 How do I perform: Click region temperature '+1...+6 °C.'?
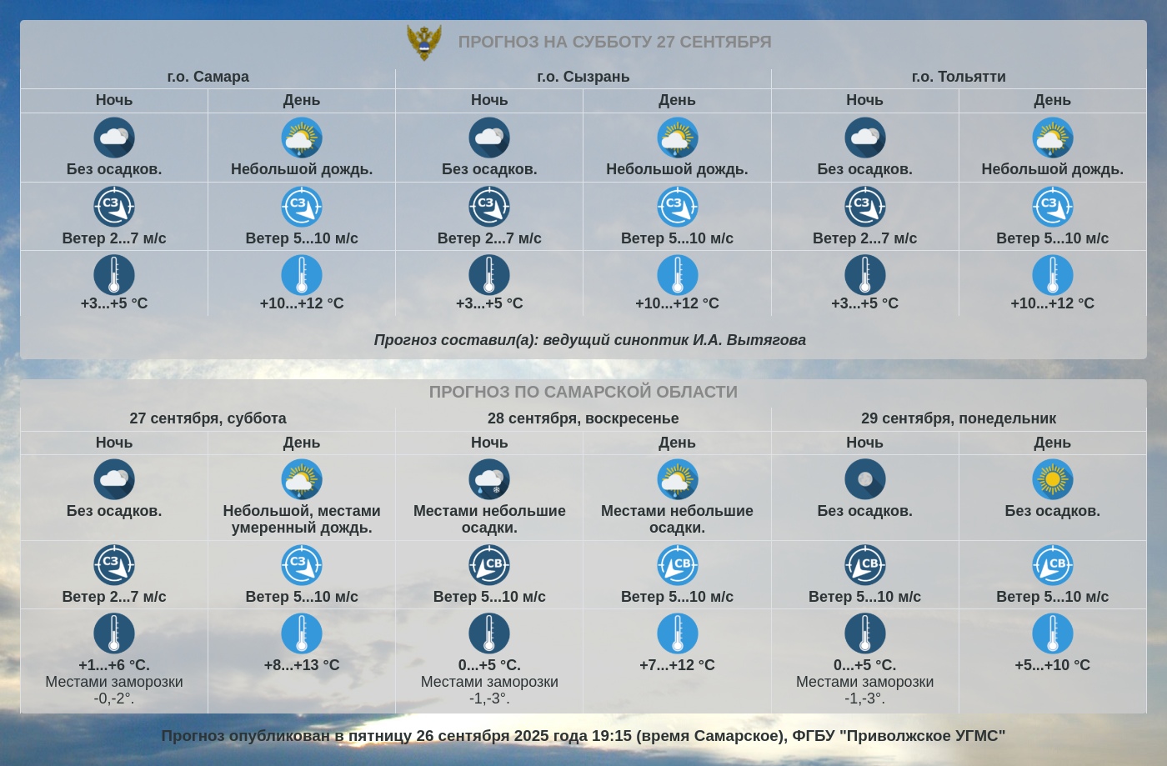pyautogui.click(x=114, y=665)
